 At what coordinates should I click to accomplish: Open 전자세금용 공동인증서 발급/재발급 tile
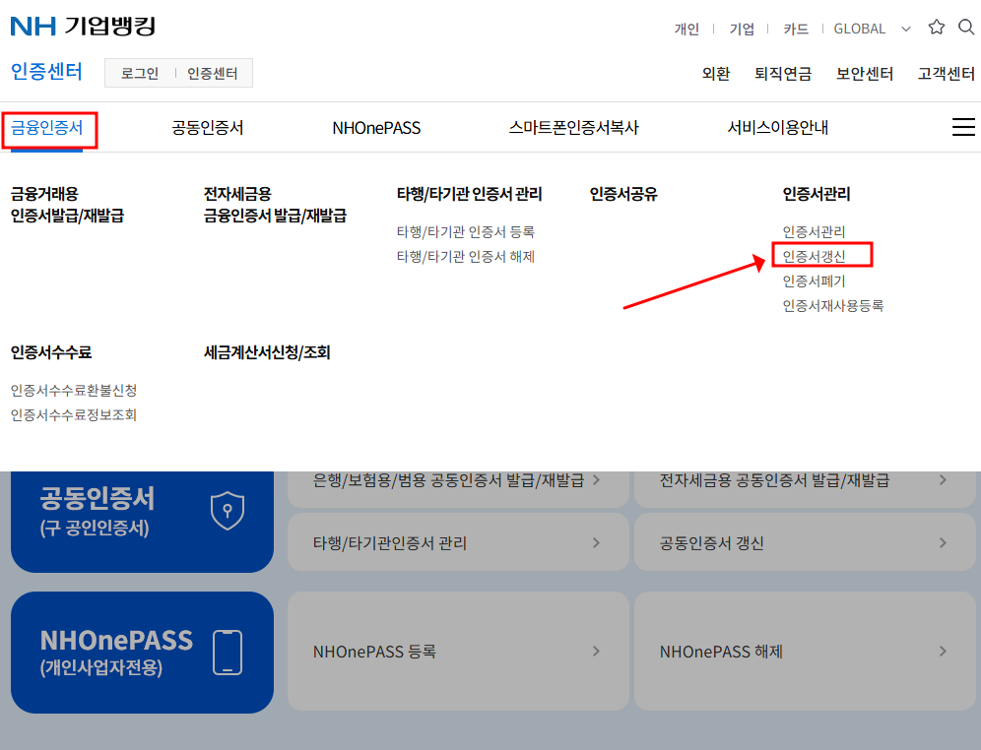[x=805, y=489]
